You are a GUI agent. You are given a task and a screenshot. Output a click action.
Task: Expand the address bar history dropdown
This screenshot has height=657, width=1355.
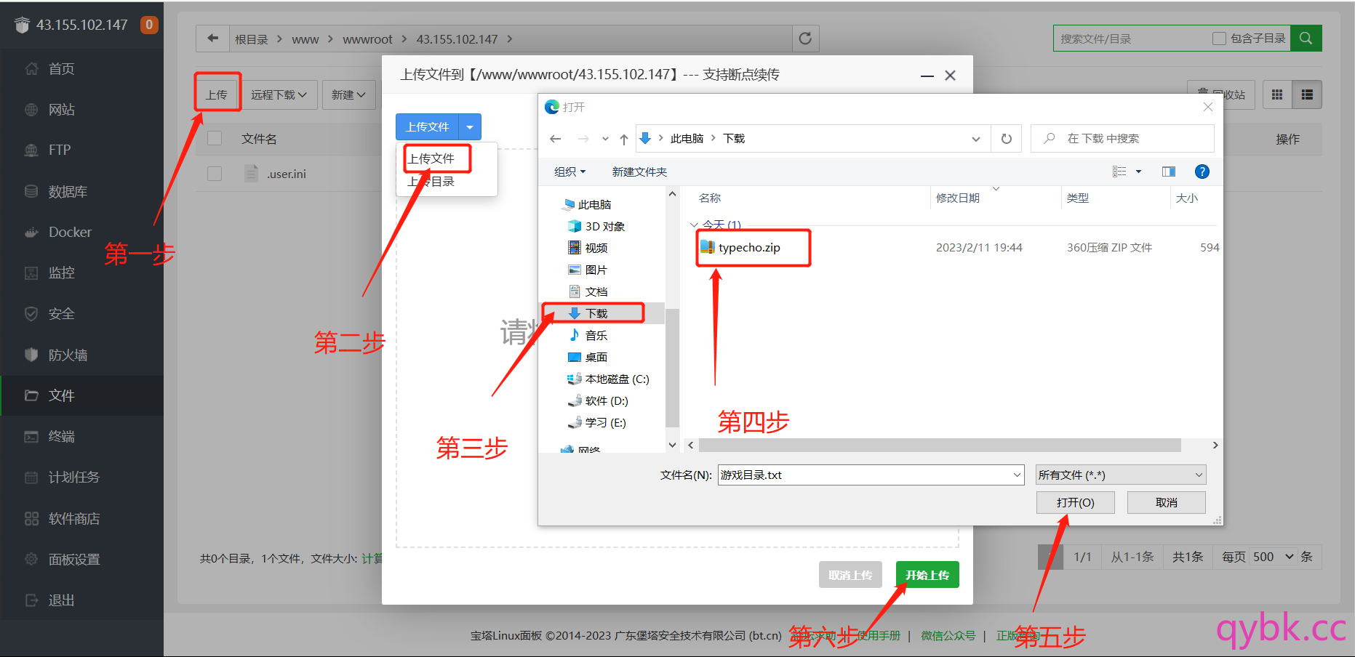(976, 139)
